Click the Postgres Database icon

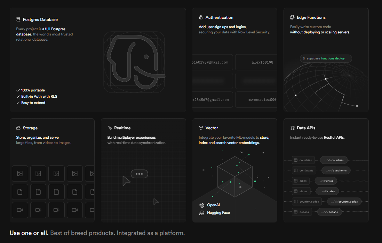coord(18,19)
